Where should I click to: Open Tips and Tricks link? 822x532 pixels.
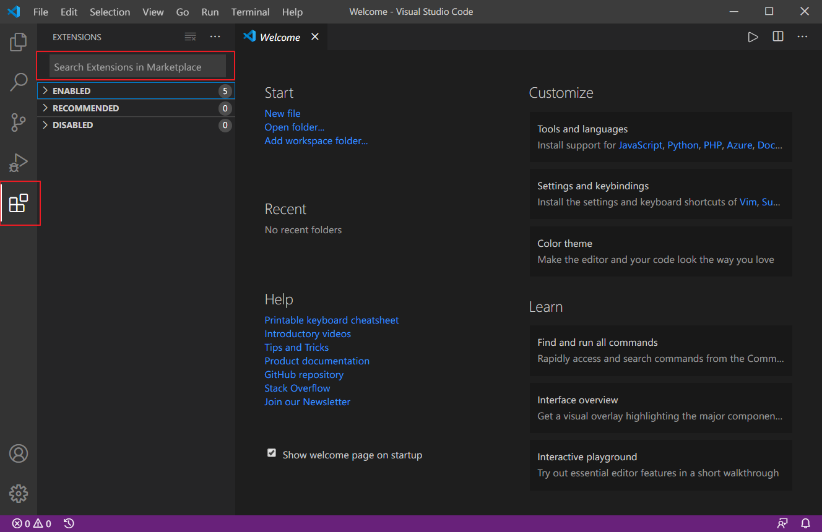pyautogui.click(x=296, y=347)
